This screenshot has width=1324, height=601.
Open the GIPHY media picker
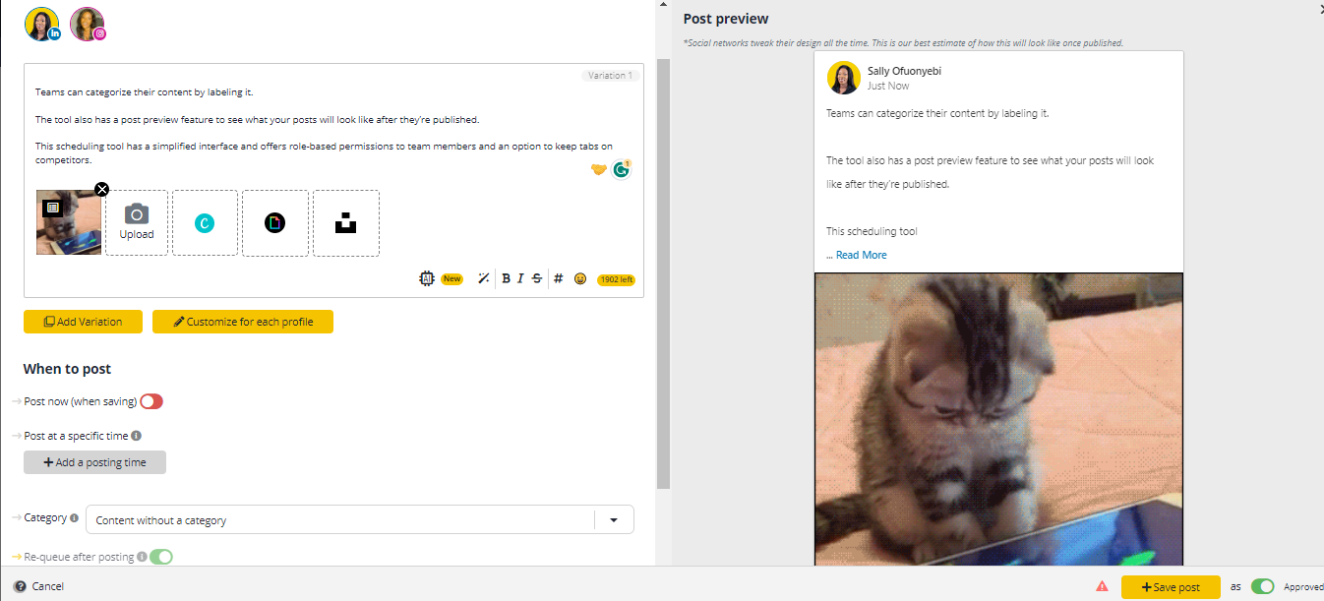coord(275,223)
